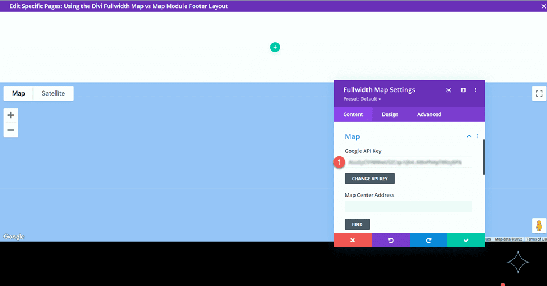Click the Find button
547x286 pixels.
[357, 225]
